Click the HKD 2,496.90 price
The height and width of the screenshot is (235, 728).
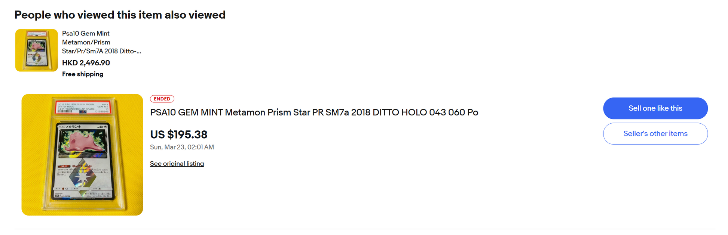(x=86, y=63)
